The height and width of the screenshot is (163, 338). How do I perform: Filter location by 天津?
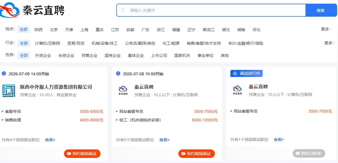[69, 30]
